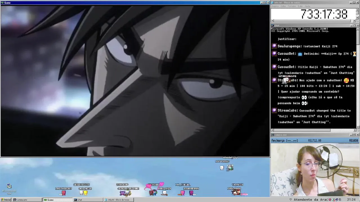Click the scroll up arrow in Bloco de notas
The width and height of the screenshot is (360, 202).
pyautogui.click(x=357, y=10)
